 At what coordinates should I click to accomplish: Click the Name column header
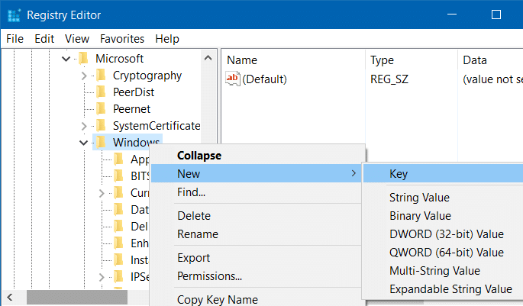tap(293, 60)
